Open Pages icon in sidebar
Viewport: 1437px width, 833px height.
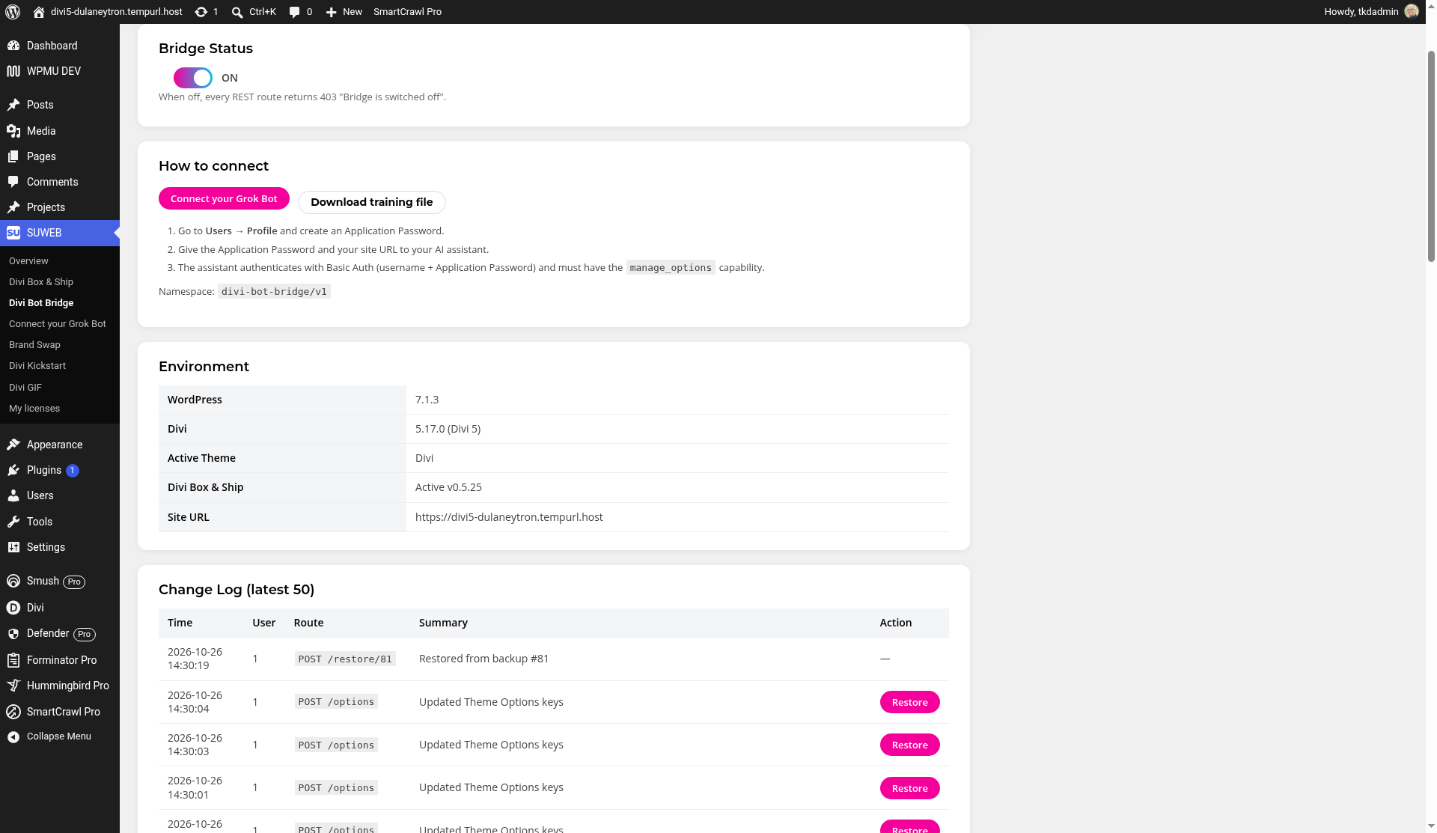pyautogui.click(x=13, y=156)
